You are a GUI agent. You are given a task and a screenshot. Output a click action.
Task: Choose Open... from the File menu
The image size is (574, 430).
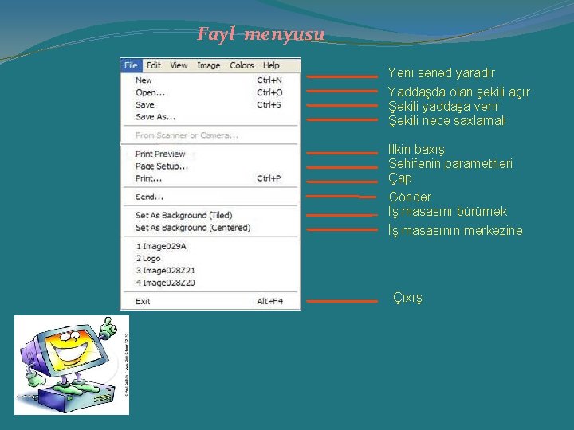pyautogui.click(x=210, y=92)
